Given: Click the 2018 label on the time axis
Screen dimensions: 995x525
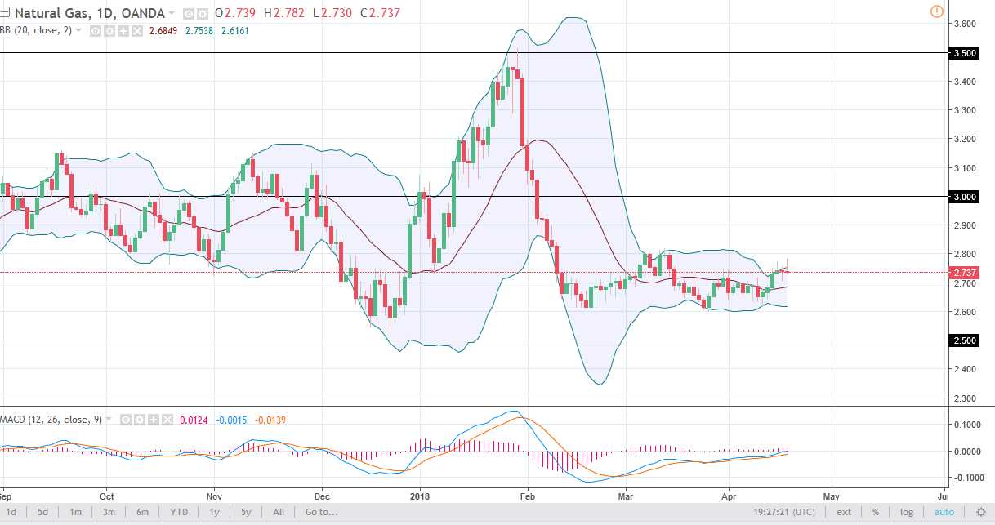Looking at the screenshot, I should tap(421, 495).
